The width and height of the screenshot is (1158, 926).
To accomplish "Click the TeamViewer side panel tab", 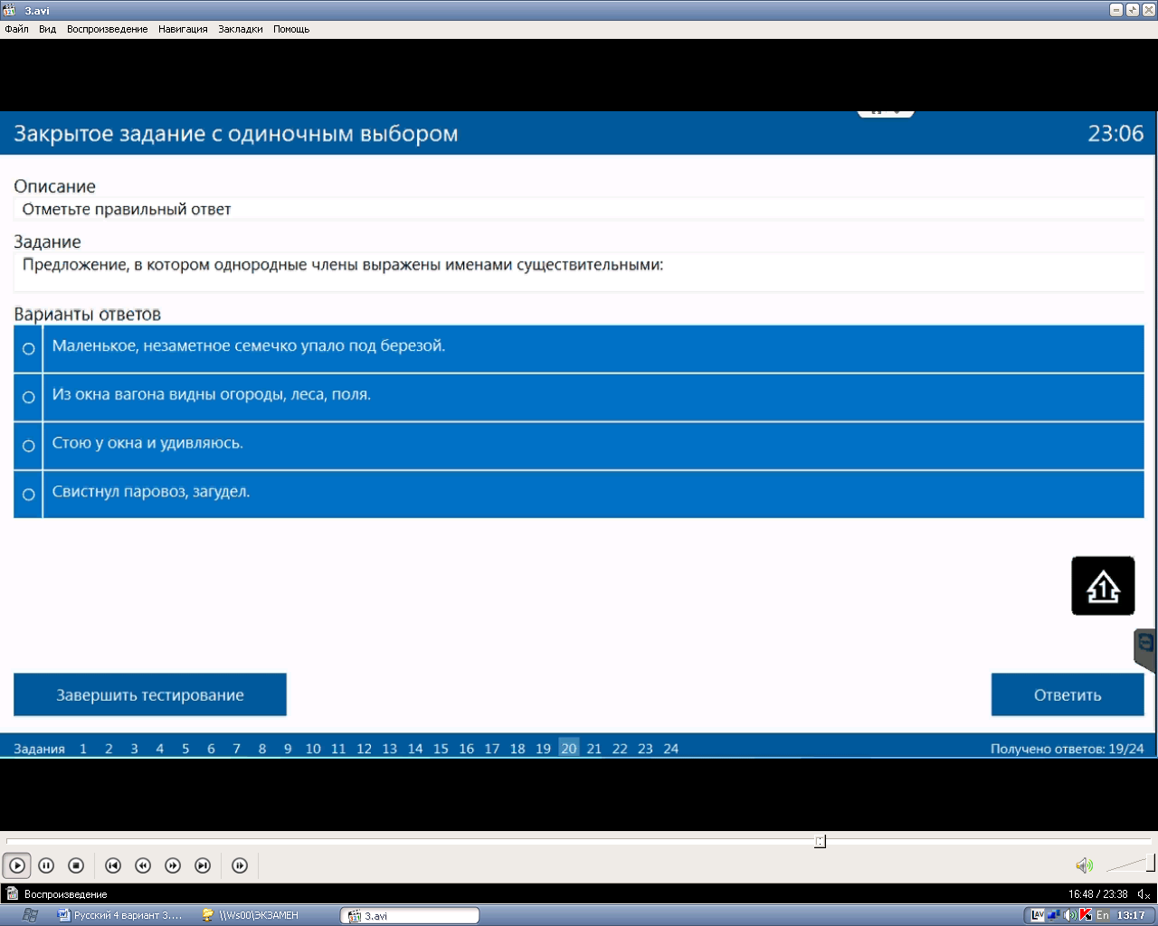I will tap(1145, 649).
